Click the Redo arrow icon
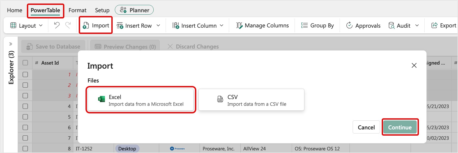 (x=68, y=25)
